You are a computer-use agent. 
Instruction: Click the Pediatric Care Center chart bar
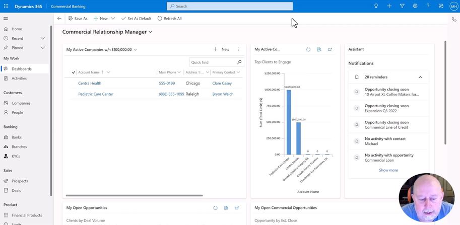pyautogui.click(x=289, y=122)
